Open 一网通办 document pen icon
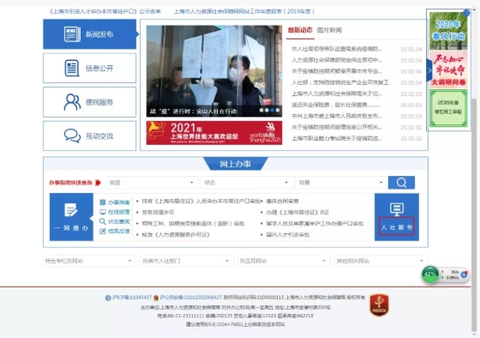This screenshot has width=480, height=338. coord(71,217)
